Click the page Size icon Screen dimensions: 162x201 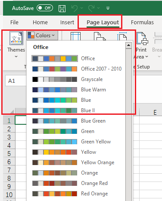(122, 36)
